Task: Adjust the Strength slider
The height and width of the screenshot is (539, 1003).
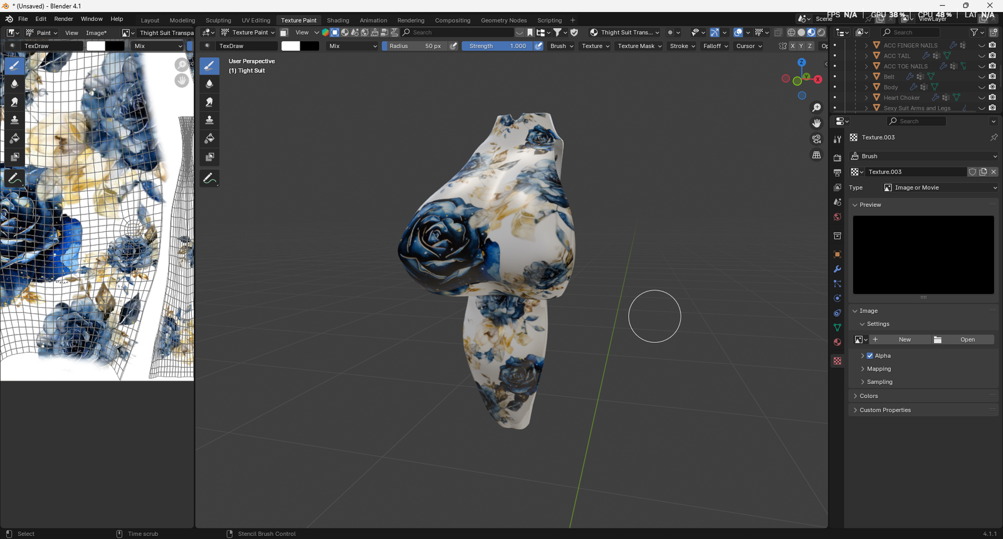Action: [x=498, y=46]
